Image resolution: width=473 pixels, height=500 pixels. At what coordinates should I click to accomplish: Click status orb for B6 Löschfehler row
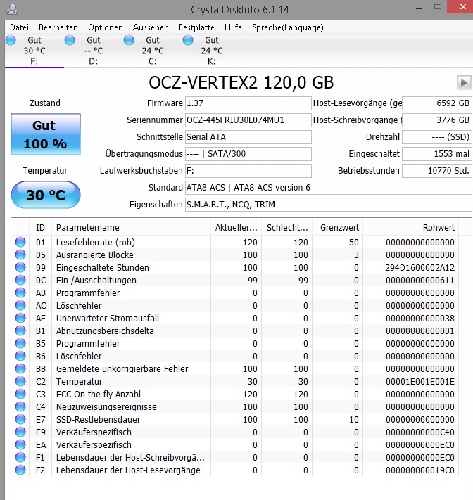20,356
